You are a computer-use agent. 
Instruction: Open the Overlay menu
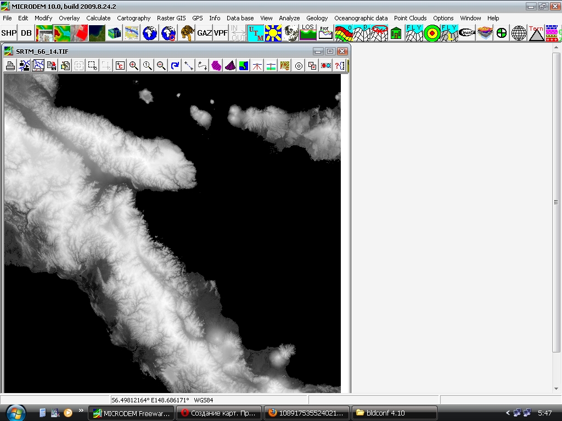(69, 18)
